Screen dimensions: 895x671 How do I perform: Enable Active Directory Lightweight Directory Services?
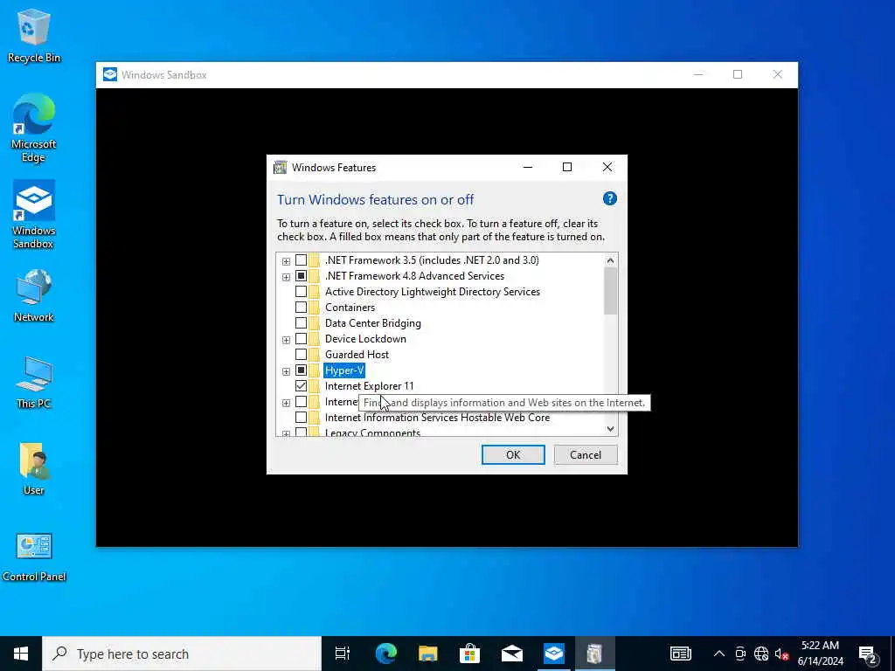click(301, 292)
